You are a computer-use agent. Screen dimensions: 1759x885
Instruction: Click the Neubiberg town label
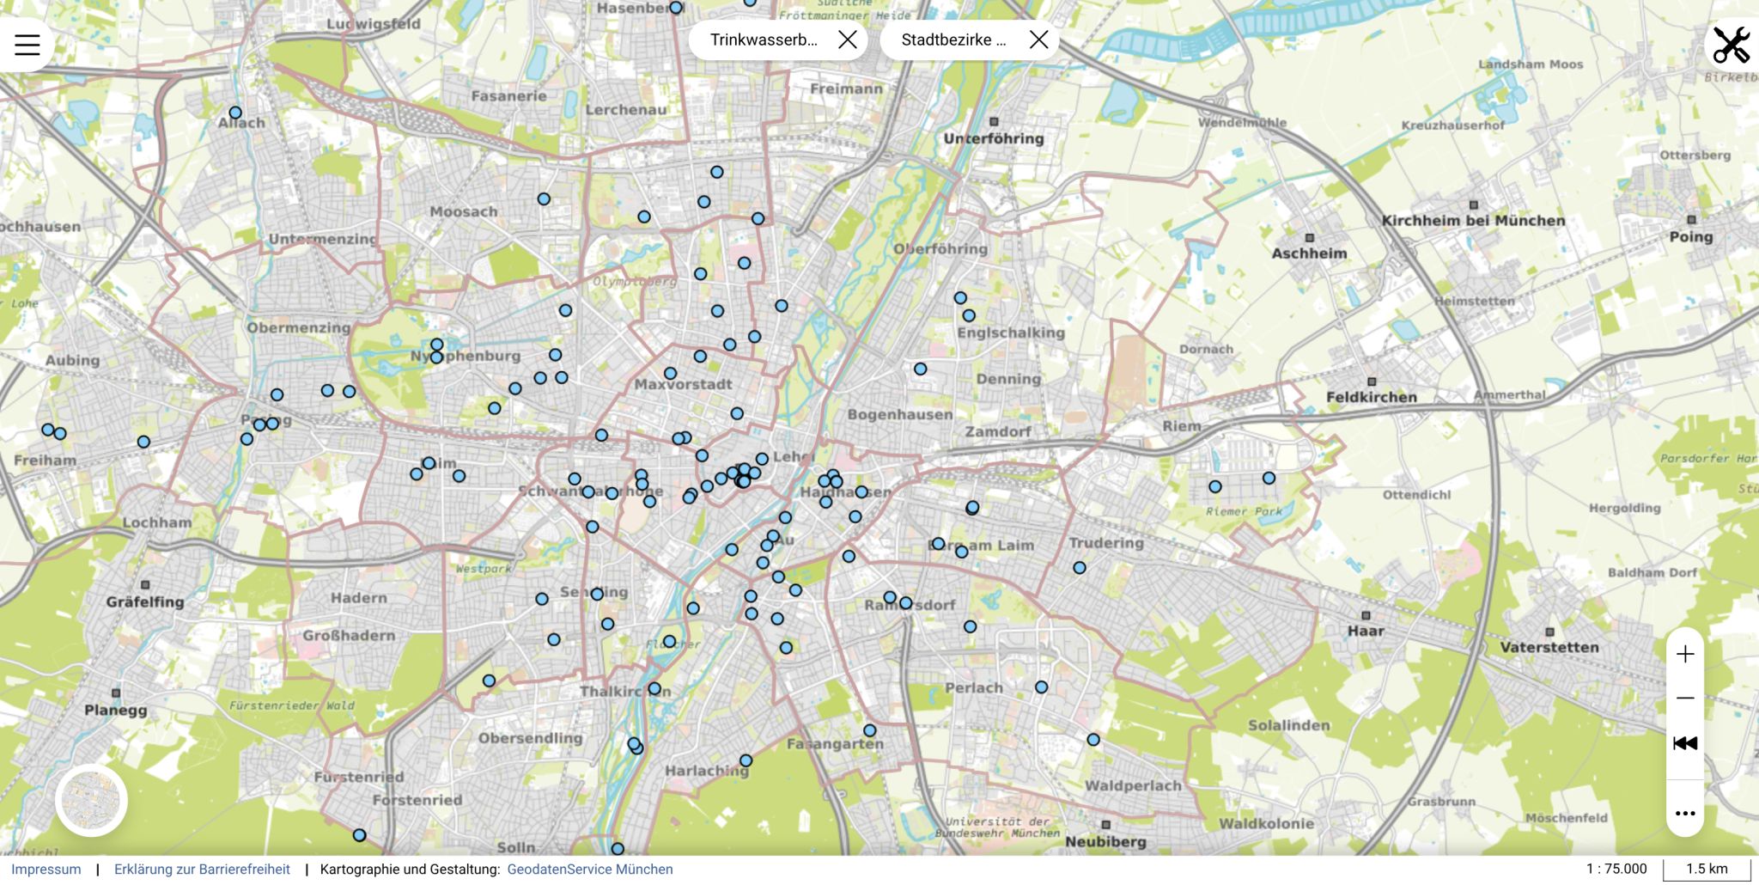tap(1105, 842)
